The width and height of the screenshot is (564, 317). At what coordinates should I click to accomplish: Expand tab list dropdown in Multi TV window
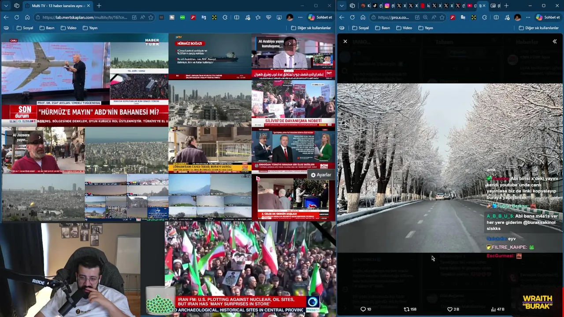pos(6,6)
